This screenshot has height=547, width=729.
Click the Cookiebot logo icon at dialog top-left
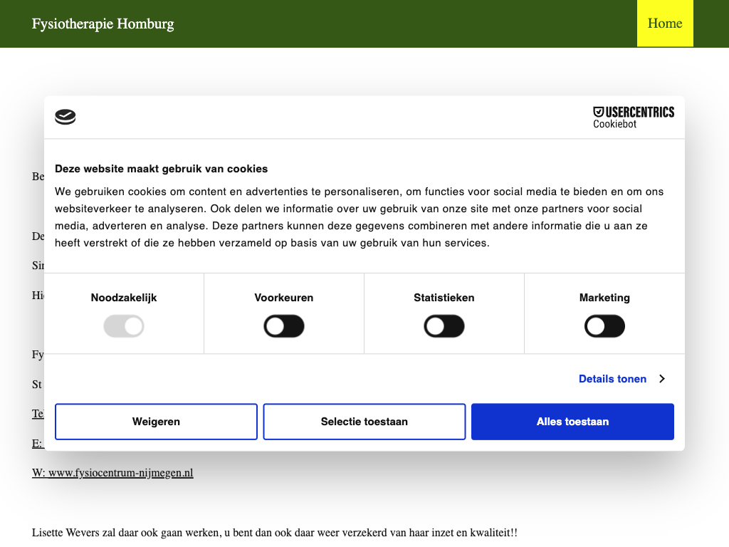[65, 118]
